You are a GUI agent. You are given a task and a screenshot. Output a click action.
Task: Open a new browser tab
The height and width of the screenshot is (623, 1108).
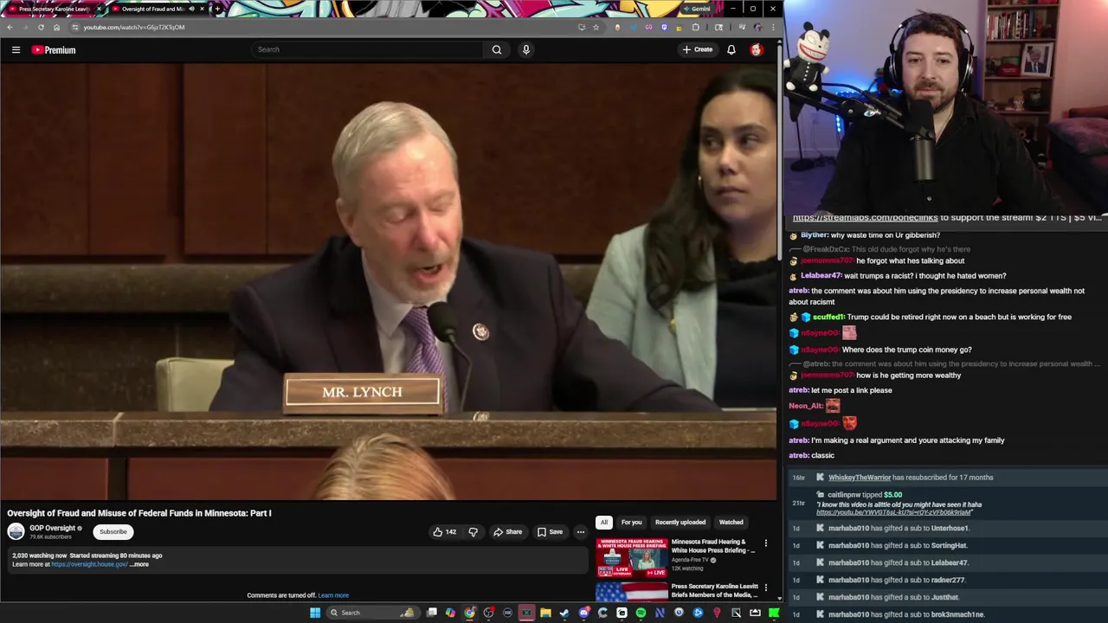(x=217, y=9)
